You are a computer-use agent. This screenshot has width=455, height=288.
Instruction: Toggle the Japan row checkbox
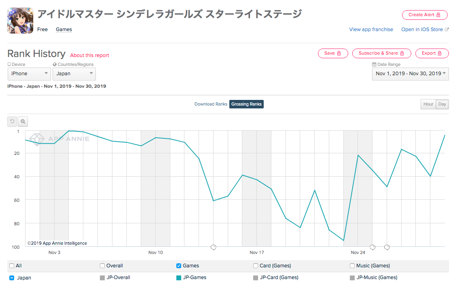point(12,278)
